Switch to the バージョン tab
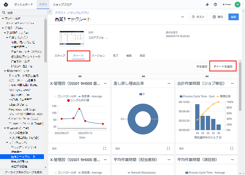The image size is (245, 175). tap(98, 56)
